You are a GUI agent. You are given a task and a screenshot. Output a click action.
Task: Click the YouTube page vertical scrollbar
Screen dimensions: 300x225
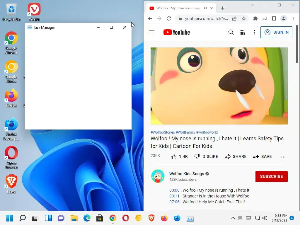pyautogui.click(x=297, y=44)
